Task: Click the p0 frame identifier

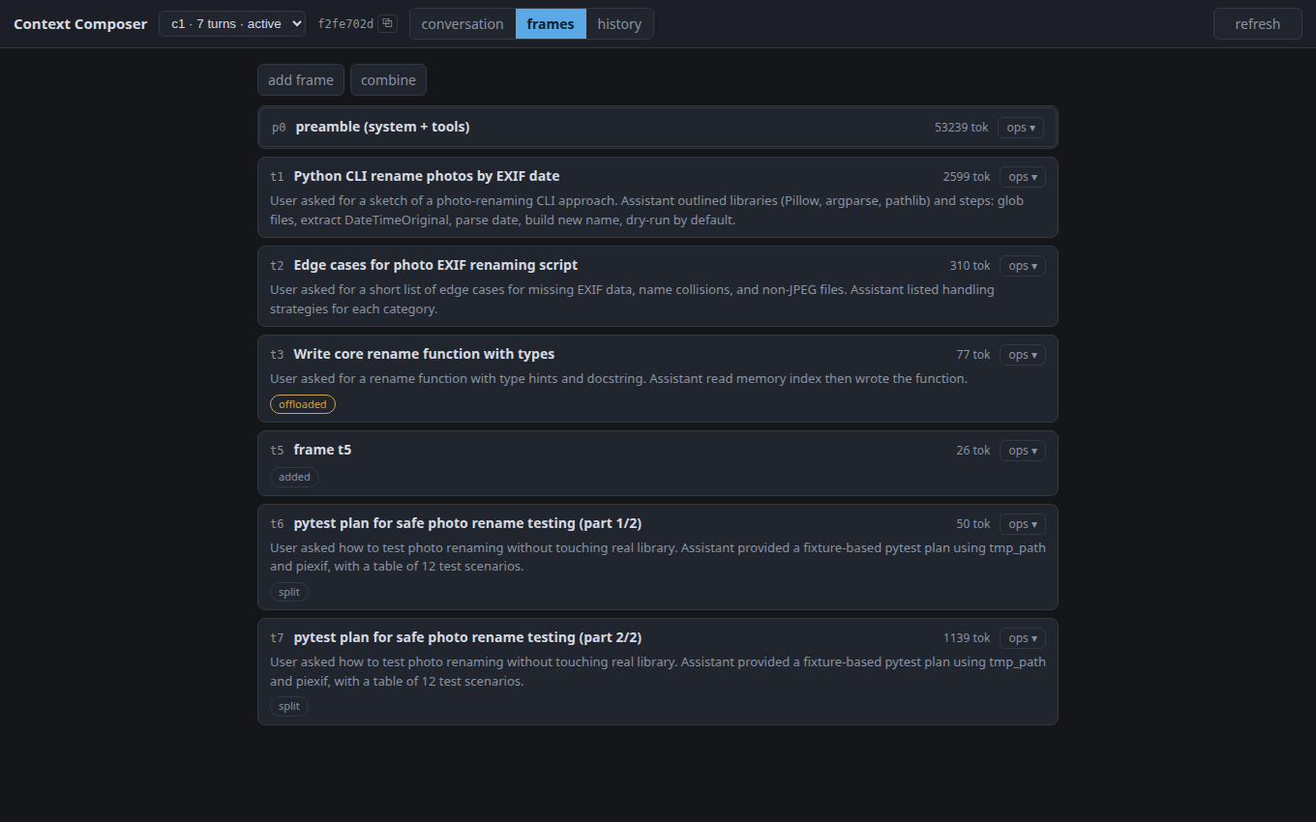Action: coord(279,128)
